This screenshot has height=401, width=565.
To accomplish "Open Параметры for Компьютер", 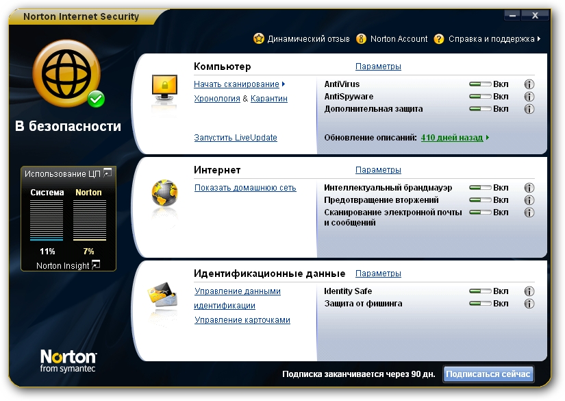I will [x=378, y=66].
